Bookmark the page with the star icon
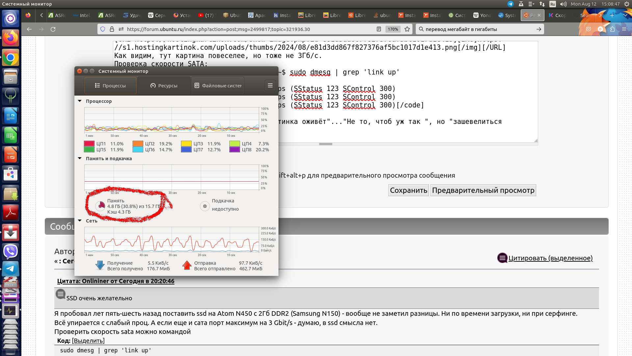 407,29
